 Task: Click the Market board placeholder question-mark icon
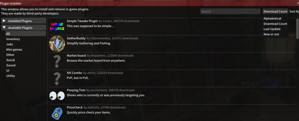(57, 61)
